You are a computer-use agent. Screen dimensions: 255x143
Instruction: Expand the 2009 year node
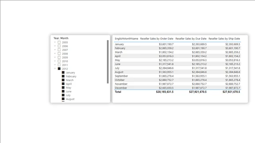coord(55,57)
